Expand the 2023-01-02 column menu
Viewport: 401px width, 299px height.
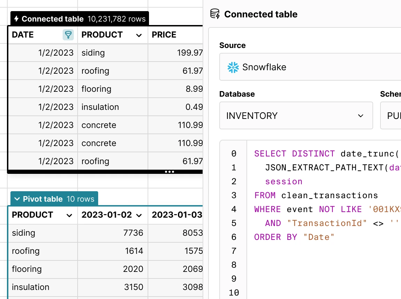click(x=139, y=215)
